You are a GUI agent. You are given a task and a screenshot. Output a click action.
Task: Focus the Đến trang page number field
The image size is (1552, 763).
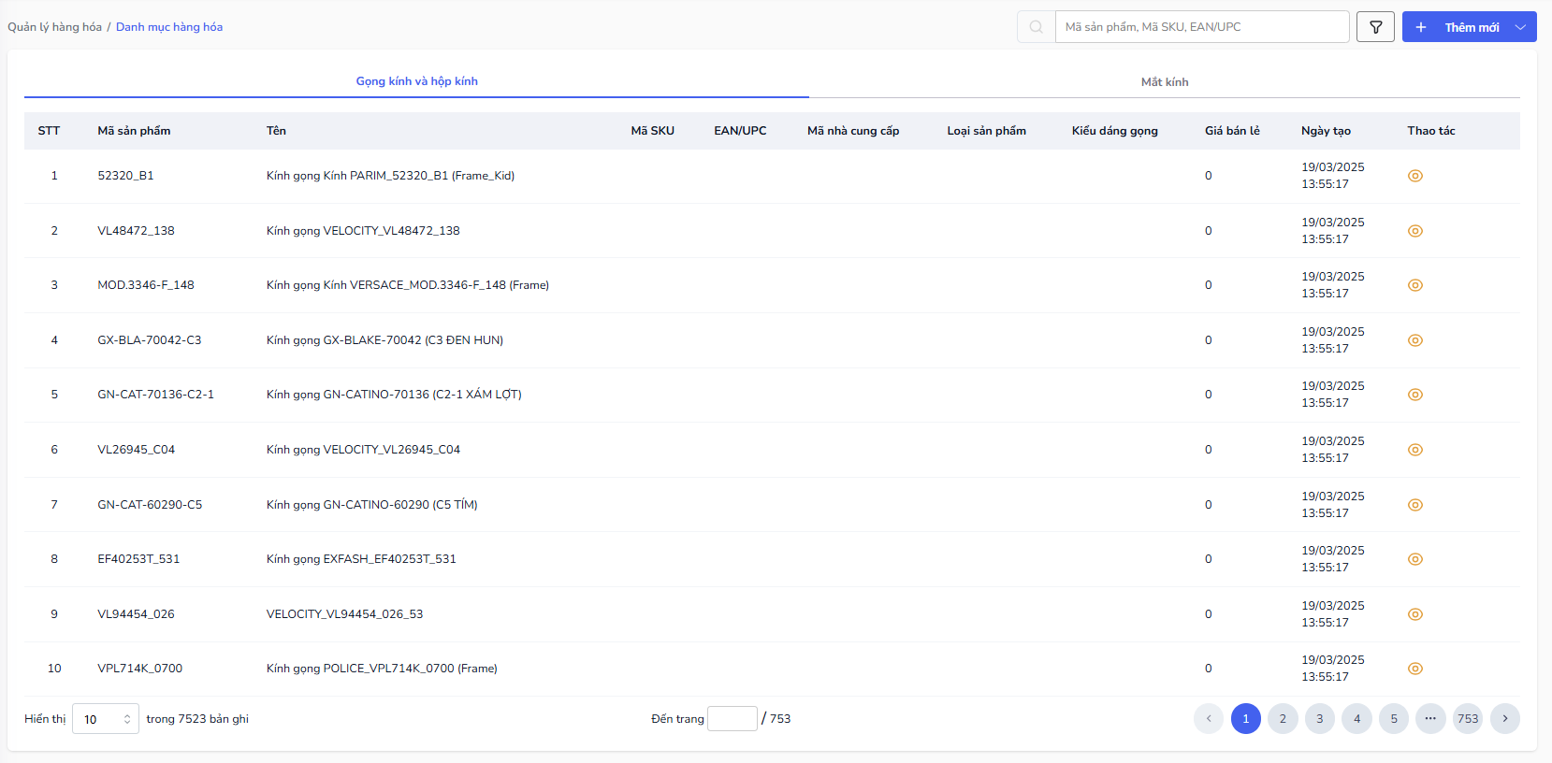732,719
